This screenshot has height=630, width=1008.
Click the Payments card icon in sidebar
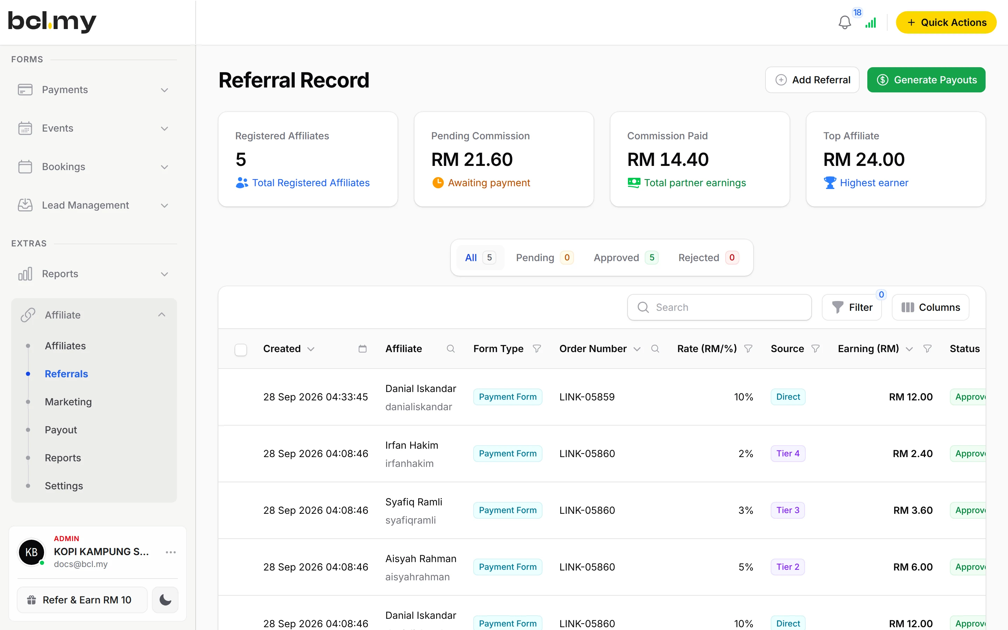(x=25, y=90)
